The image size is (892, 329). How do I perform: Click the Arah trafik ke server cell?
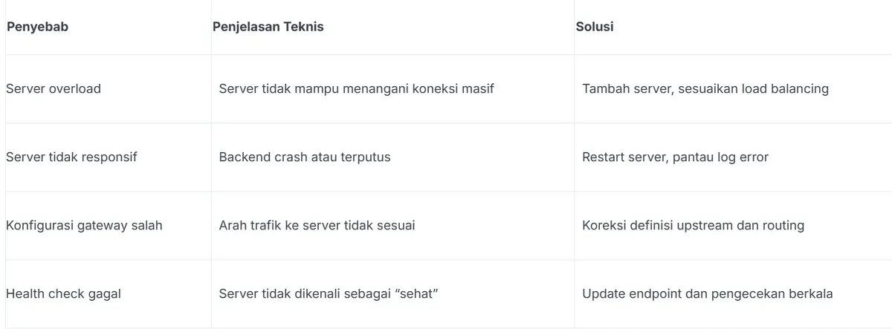pos(392,225)
